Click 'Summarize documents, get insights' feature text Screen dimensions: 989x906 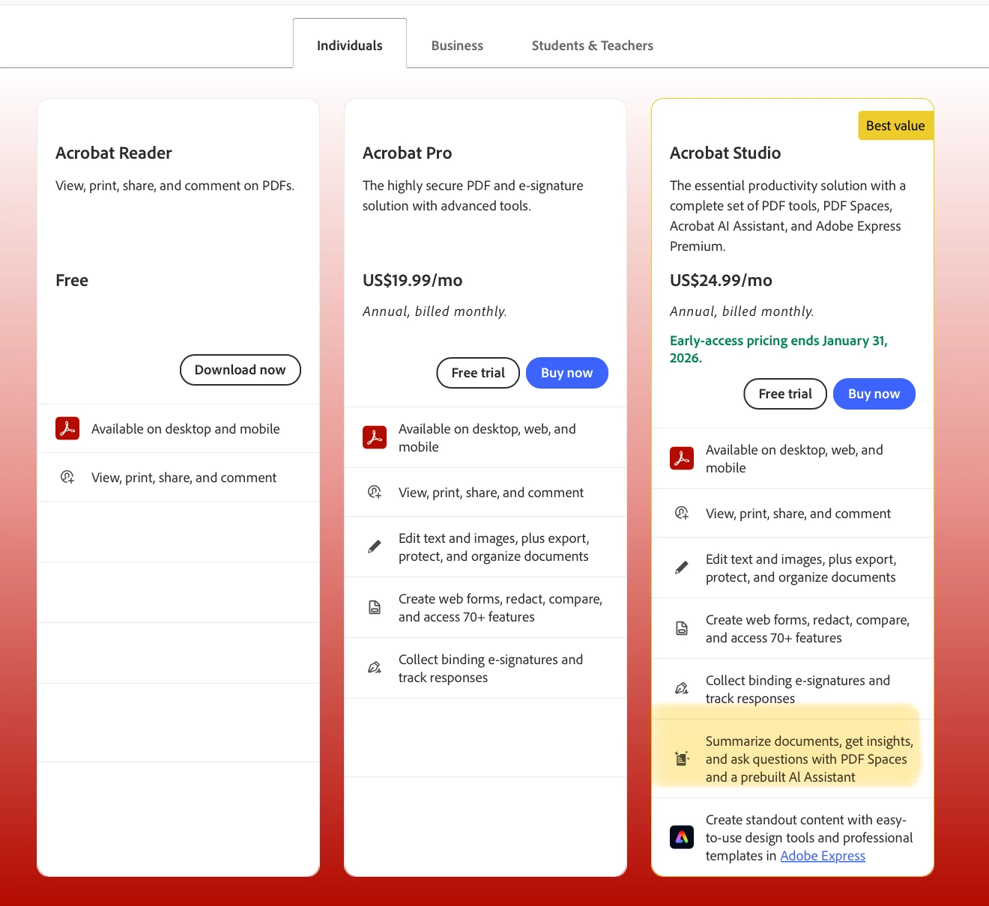809,759
